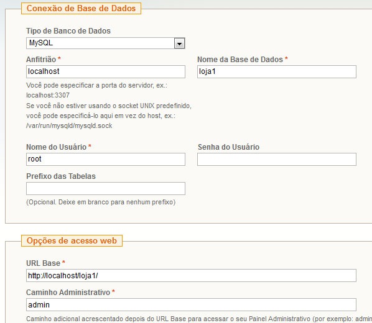372x323 pixels.
Task: Focus the Nome da Base de Dados field
Action: tap(277, 72)
